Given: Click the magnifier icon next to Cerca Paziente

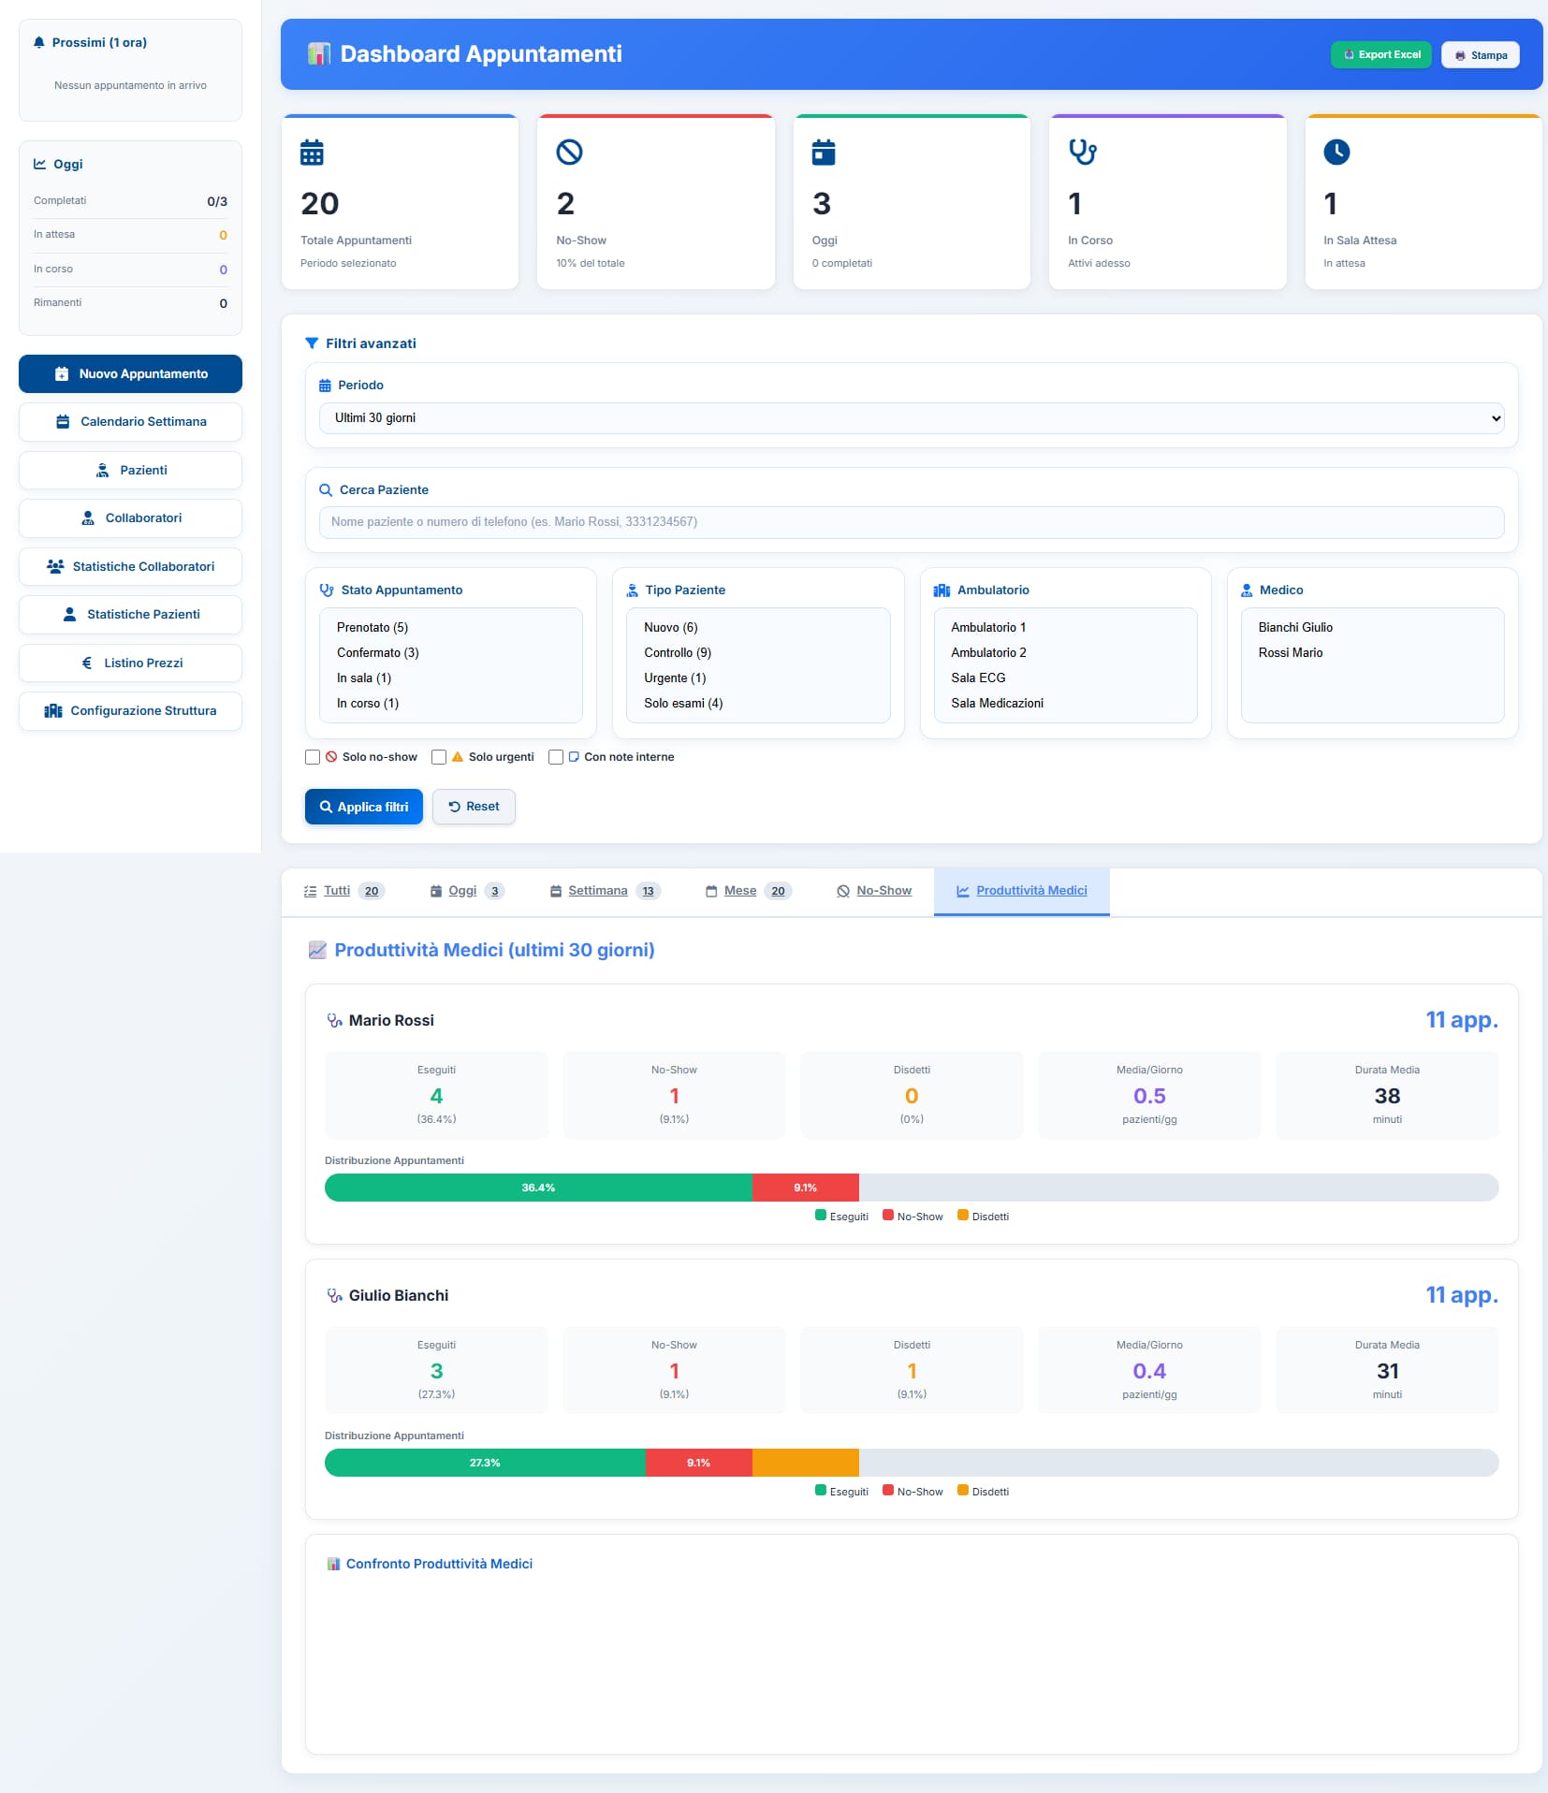Looking at the screenshot, I should point(326,490).
